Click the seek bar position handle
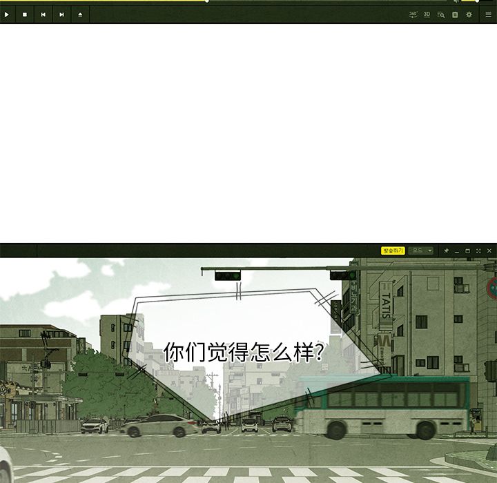 [x=207, y=1]
